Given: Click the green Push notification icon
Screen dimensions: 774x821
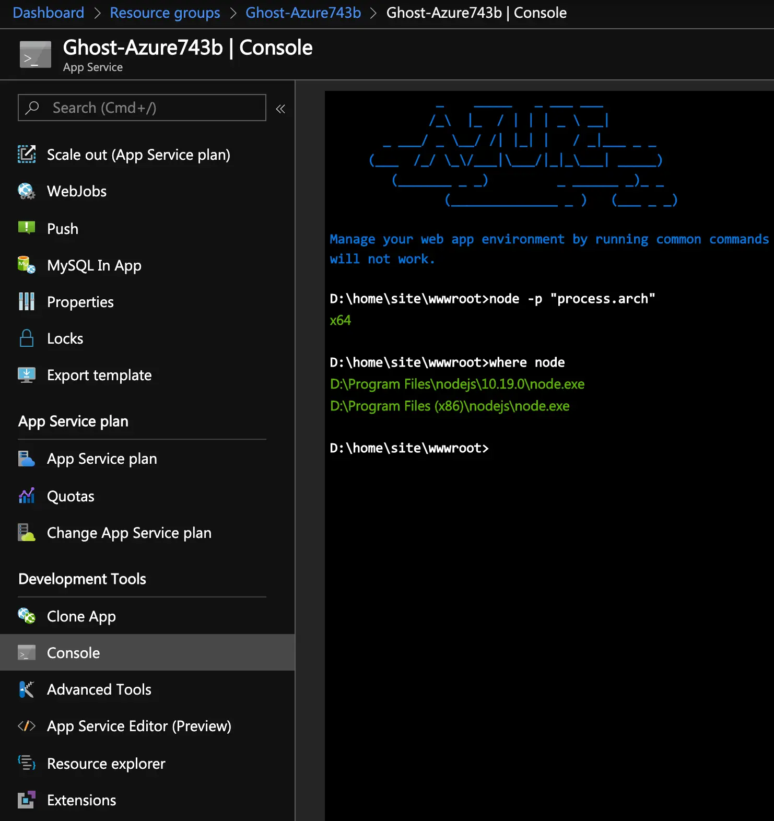Looking at the screenshot, I should (27, 228).
